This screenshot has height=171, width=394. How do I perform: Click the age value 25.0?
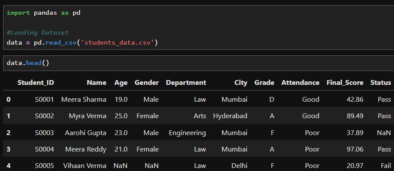(121, 116)
